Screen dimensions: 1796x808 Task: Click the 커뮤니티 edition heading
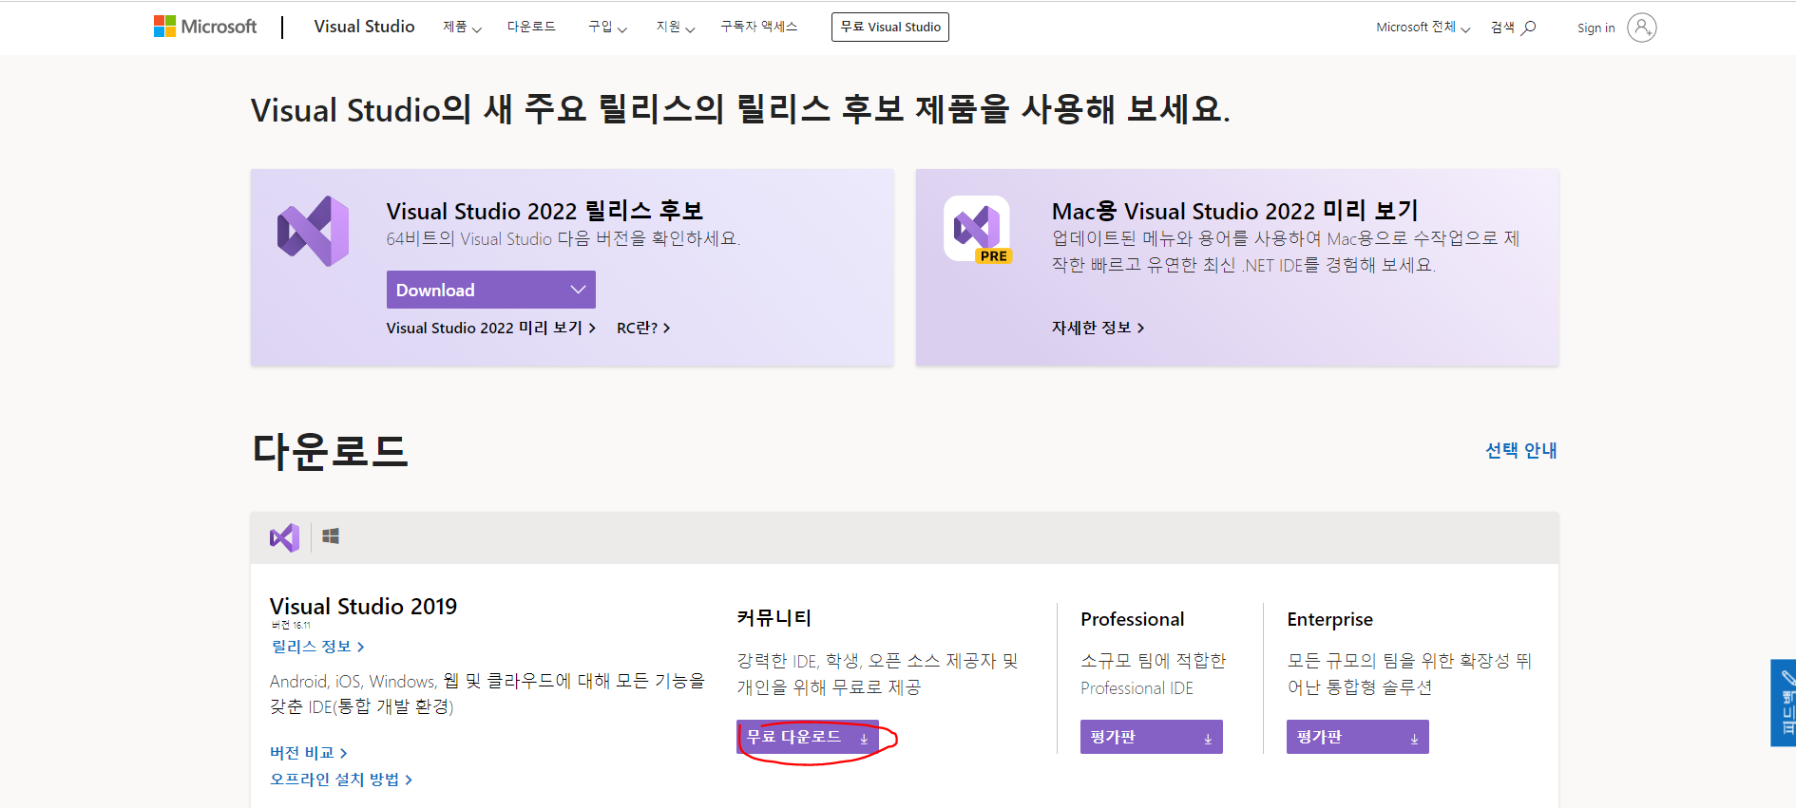coord(774,618)
